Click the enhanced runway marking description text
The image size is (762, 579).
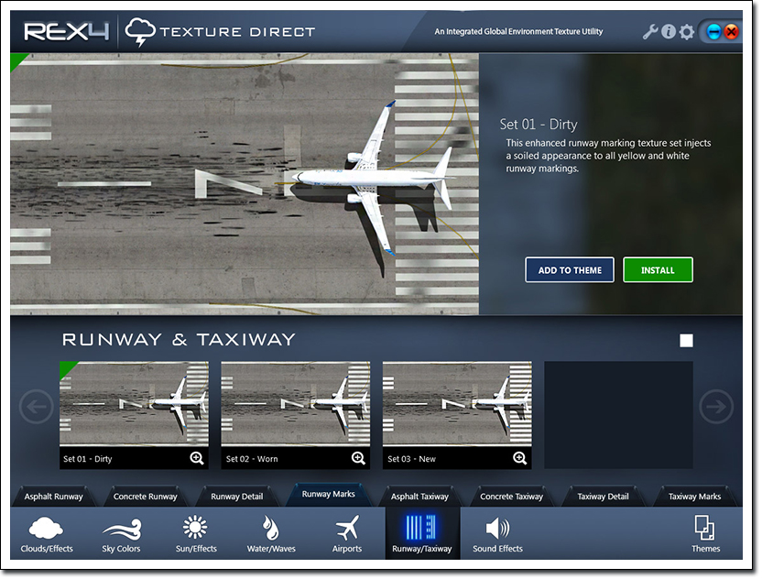pyautogui.click(x=608, y=156)
